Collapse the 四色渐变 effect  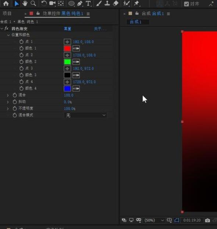(1, 28)
